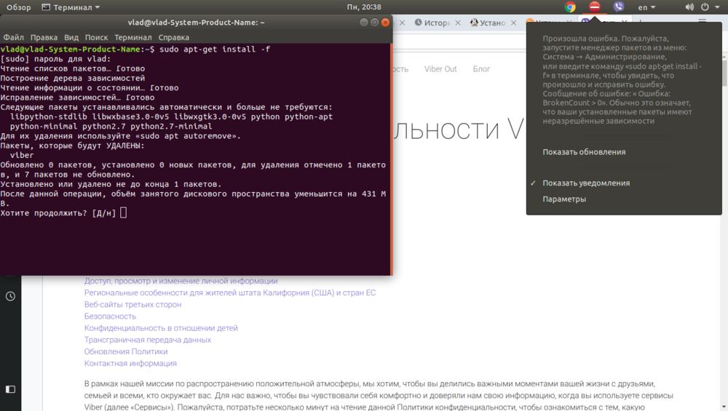
Task: Open the Поиск menu in the terminal
Action: 96,38
